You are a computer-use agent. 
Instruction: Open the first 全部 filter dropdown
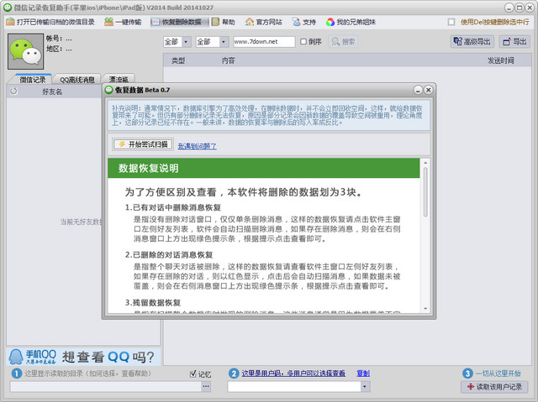(177, 42)
